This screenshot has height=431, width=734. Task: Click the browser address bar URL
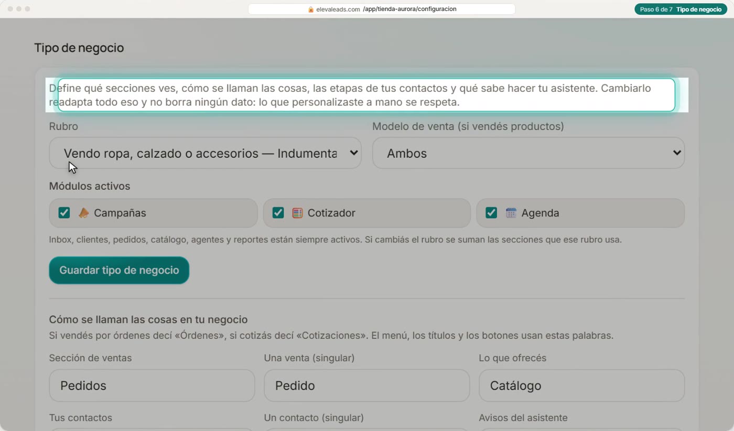click(x=382, y=9)
